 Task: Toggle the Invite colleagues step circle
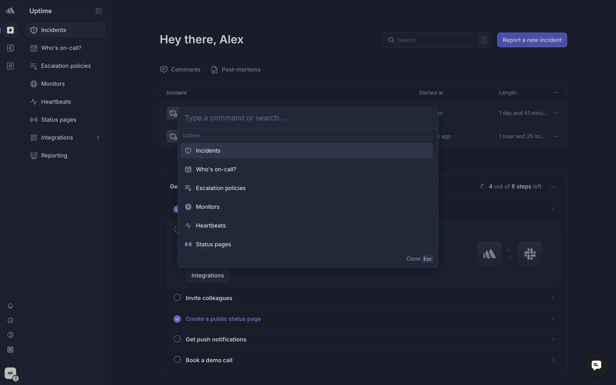177,297
